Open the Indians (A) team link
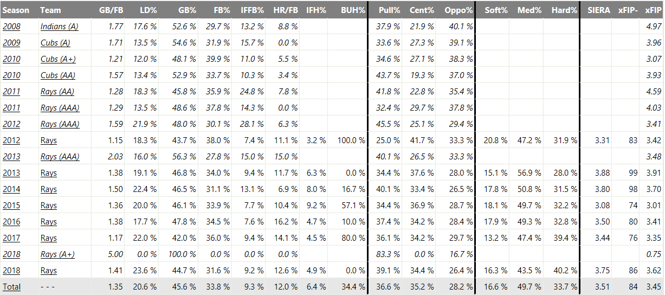665x295 pixels. click(59, 27)
